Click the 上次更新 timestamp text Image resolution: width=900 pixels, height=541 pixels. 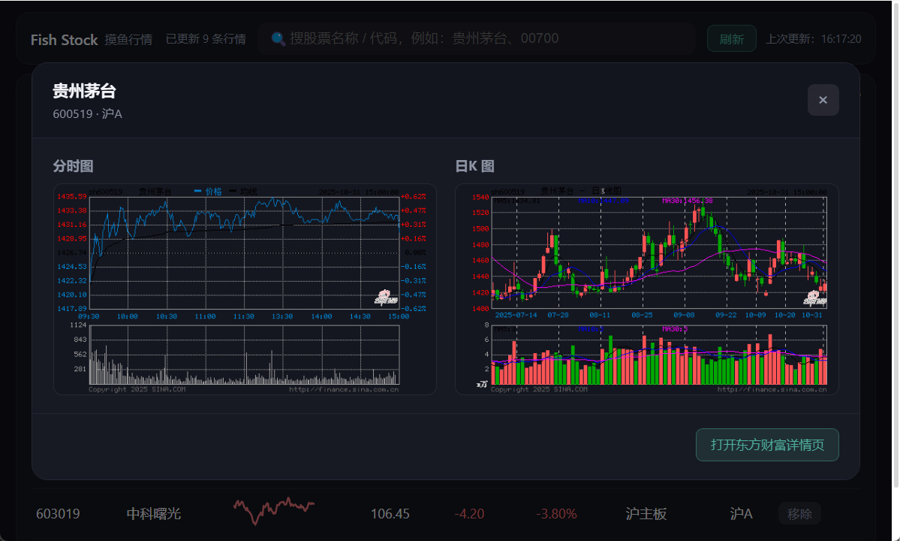(813, 39)
